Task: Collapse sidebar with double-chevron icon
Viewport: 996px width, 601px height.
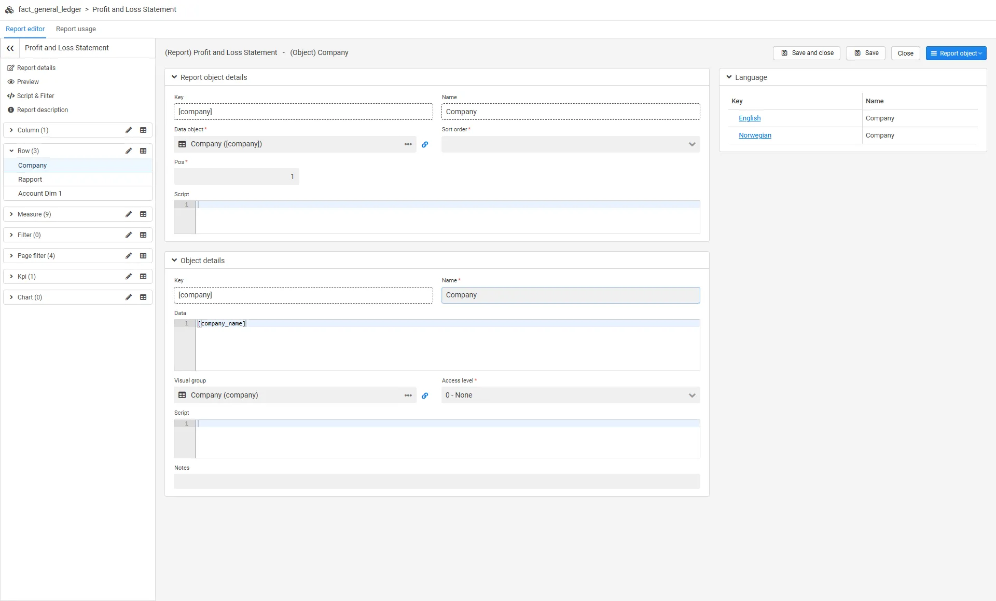Action: [x=10, y=48]
